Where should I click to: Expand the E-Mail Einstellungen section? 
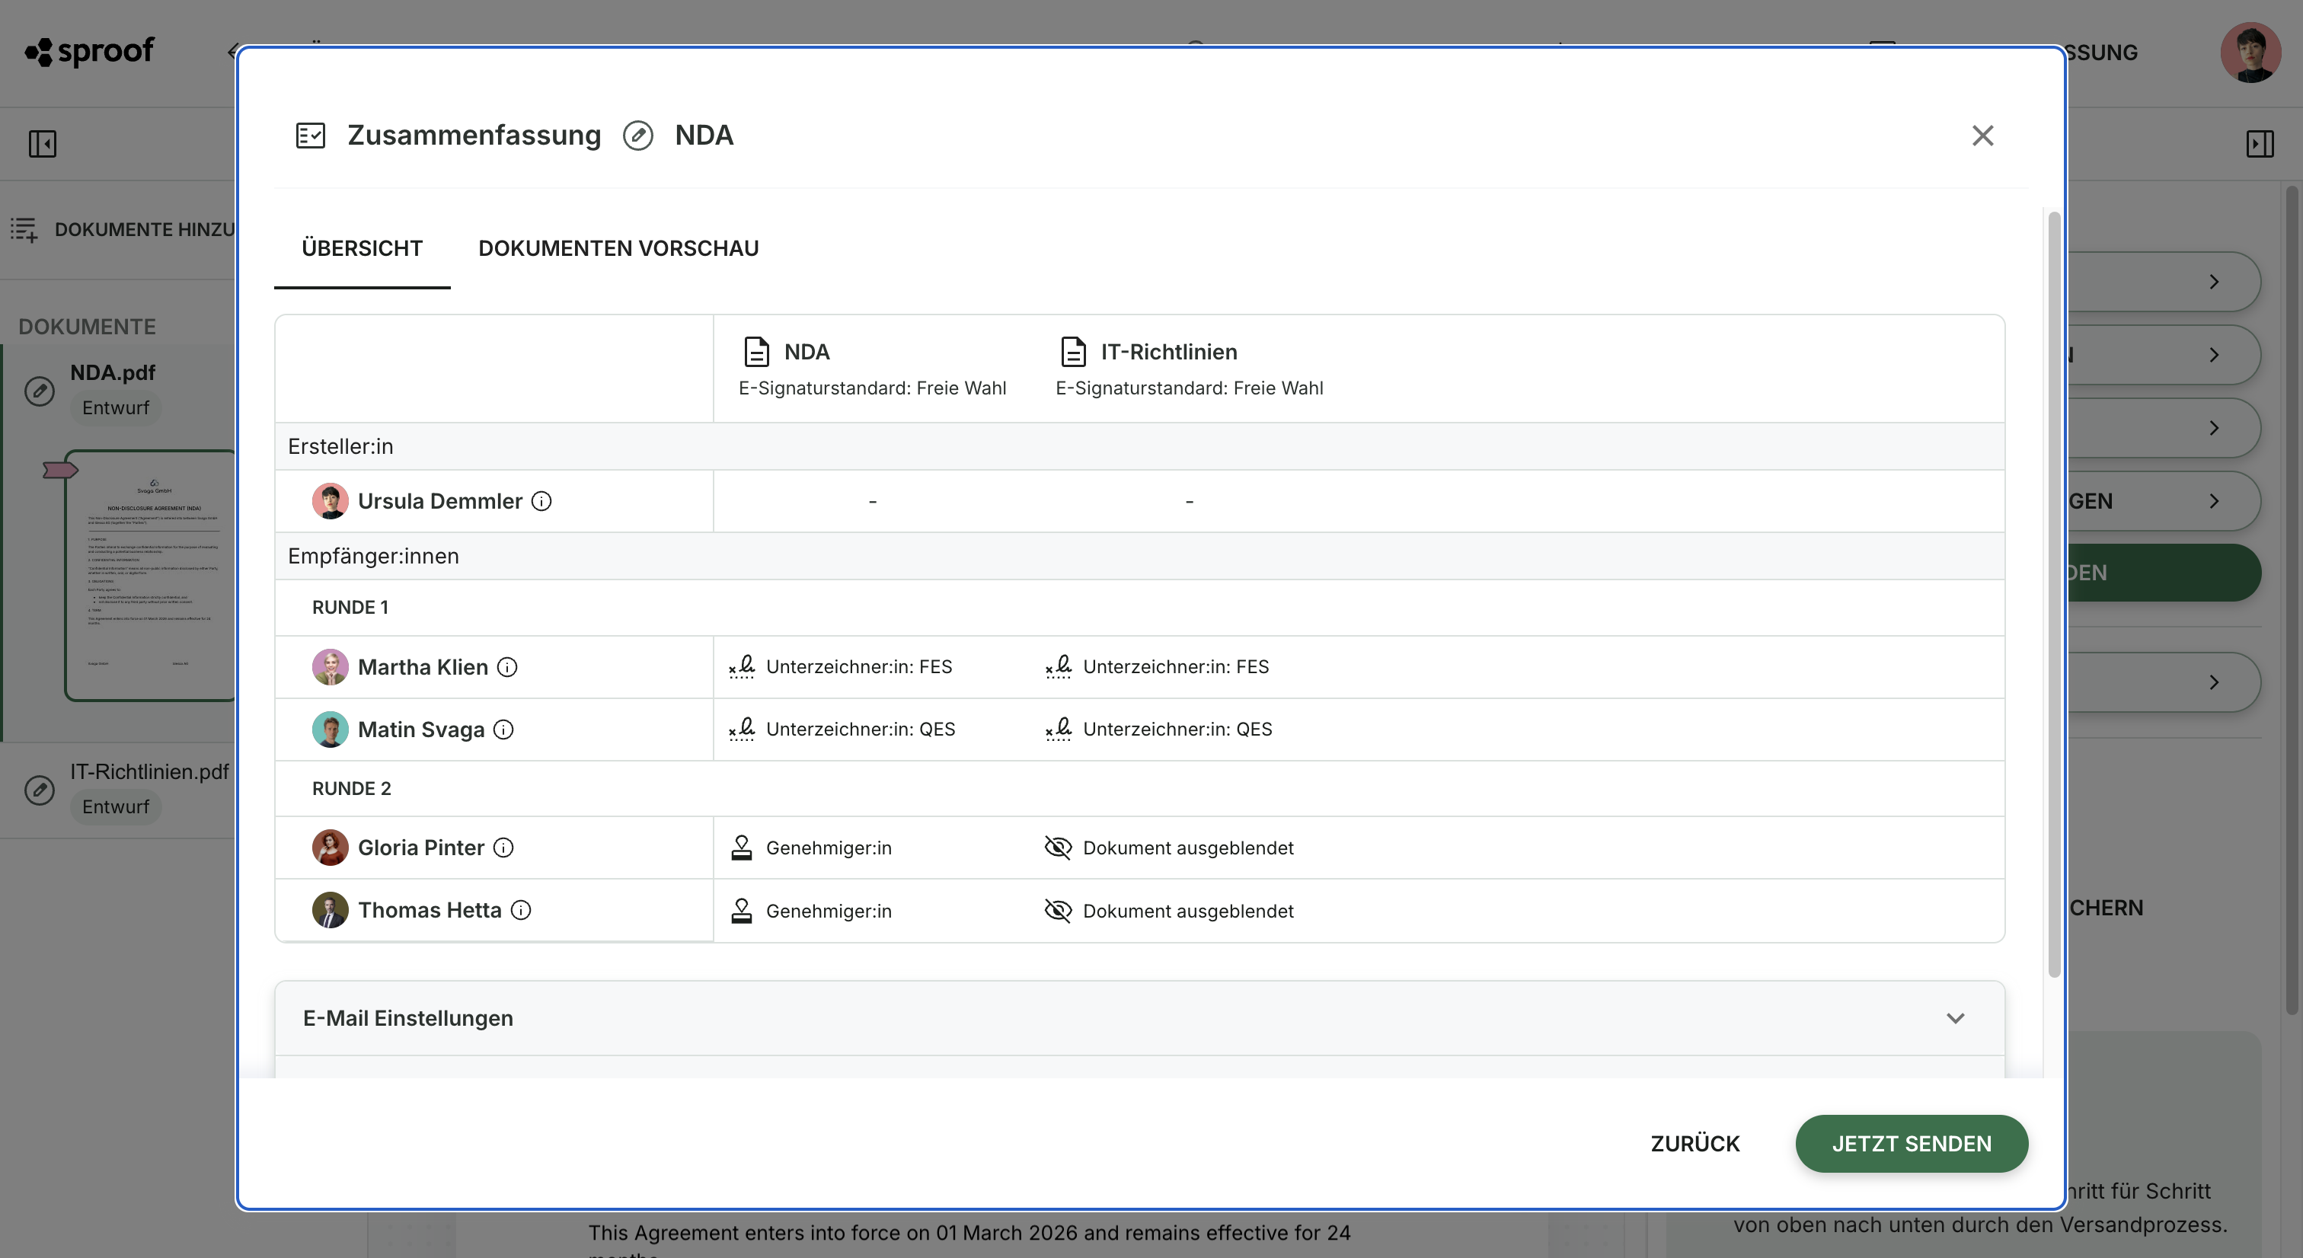tap(1139, 1018)
